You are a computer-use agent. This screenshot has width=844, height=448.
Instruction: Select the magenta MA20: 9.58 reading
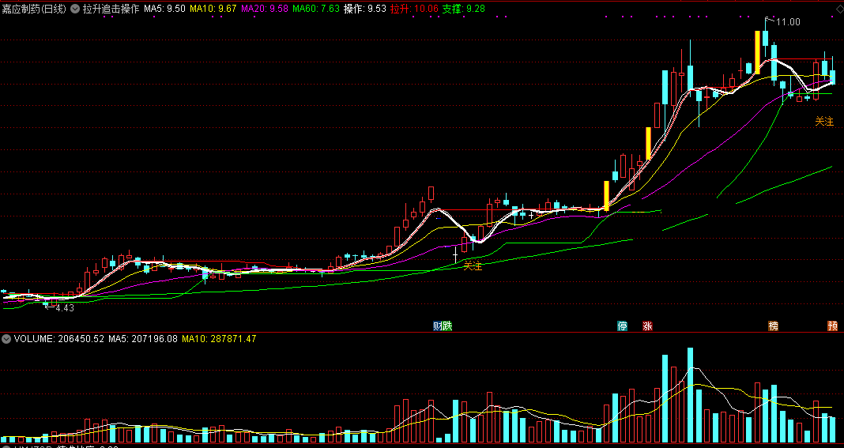tap(264, 9)
